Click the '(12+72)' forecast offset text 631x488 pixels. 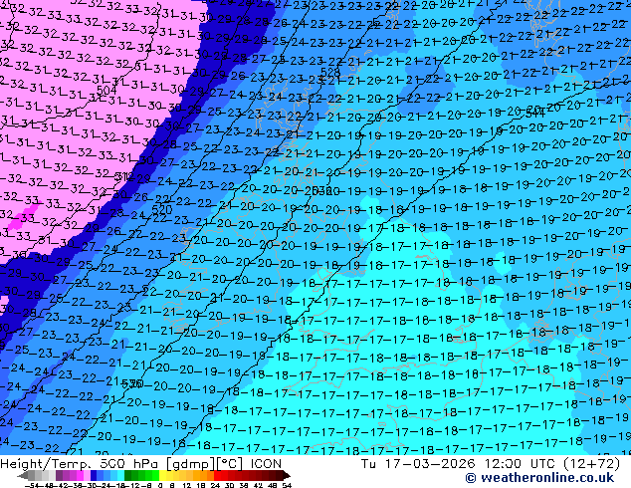pos(592,464)
